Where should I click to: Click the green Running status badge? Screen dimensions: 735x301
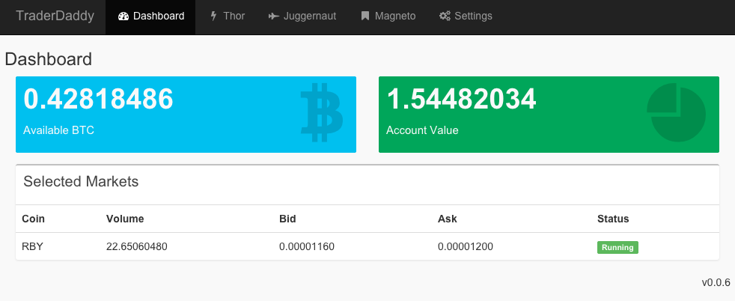point(617,248)
